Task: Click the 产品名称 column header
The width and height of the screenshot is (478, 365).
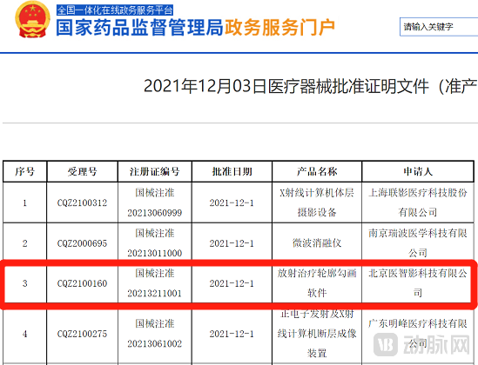Action: 317,172
